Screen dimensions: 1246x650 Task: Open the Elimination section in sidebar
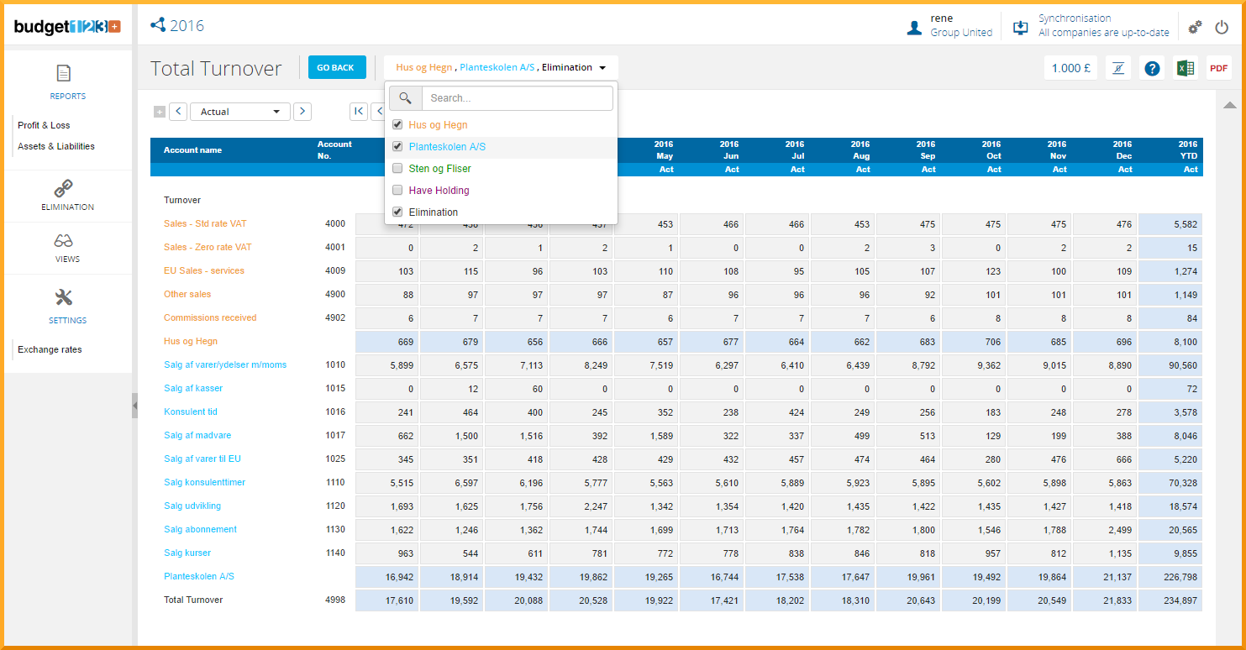(x=67, y=194)
